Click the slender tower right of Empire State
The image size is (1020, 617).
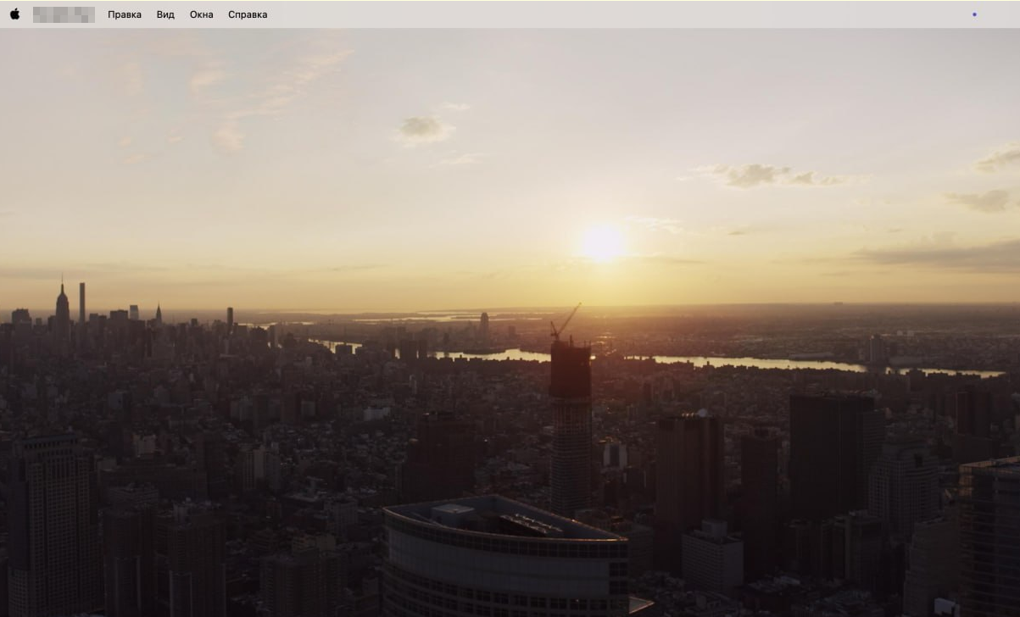[x=82, y=303]
